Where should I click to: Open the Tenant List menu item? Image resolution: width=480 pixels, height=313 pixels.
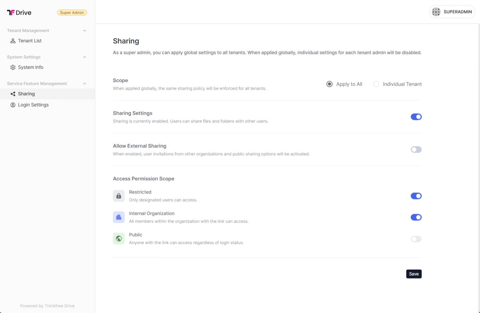[x=47, y=41]
